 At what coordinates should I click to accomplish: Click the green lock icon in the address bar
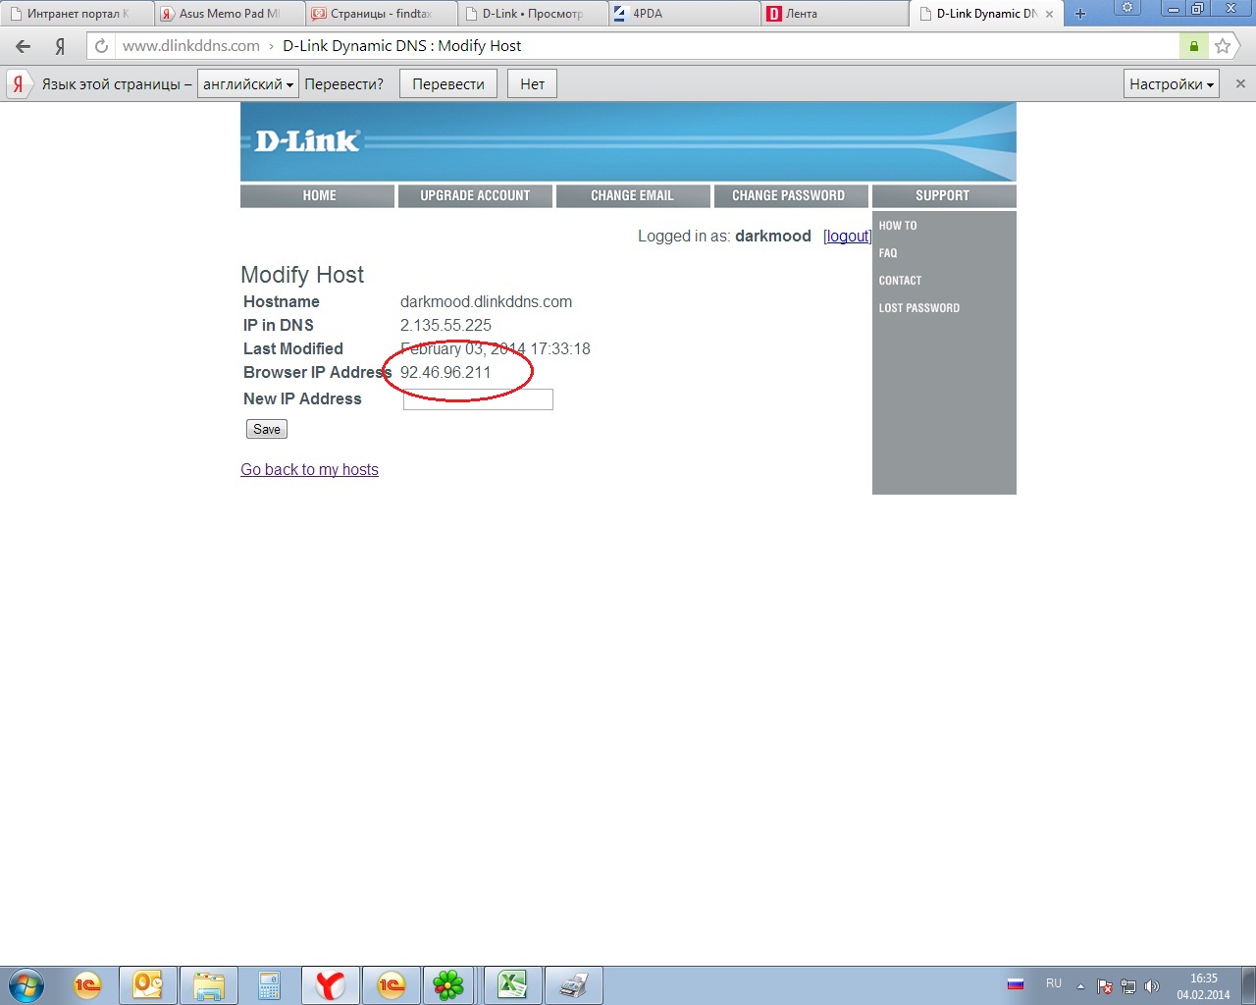[1193, 46]
